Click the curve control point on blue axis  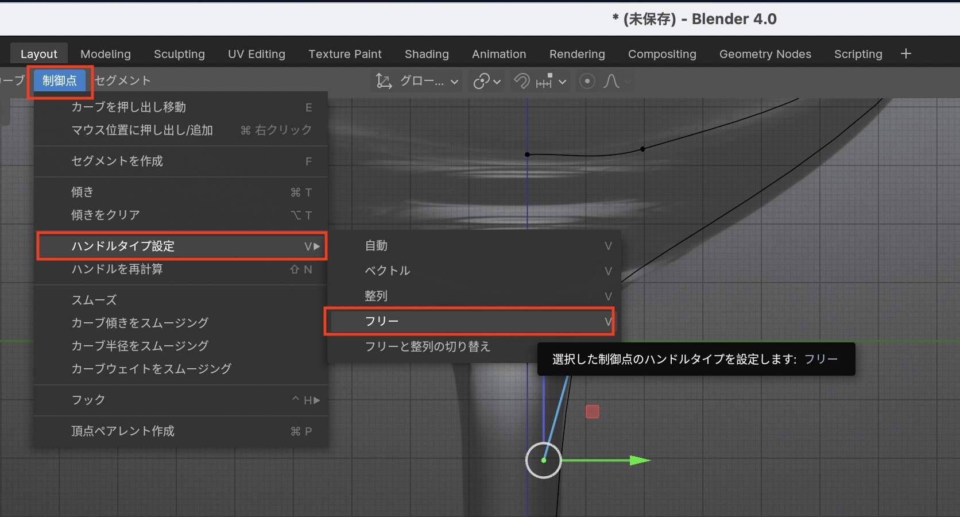coord(528,155)
